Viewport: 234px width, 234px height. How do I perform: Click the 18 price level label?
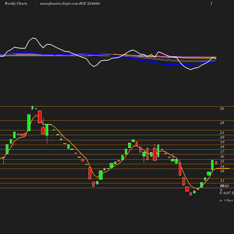[x=222, y=147]
